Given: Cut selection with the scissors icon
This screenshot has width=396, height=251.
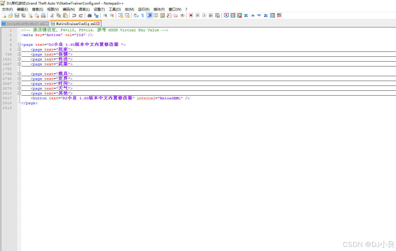Looking at the screenshot, I should pyautogui.click(x=52, y=15).
